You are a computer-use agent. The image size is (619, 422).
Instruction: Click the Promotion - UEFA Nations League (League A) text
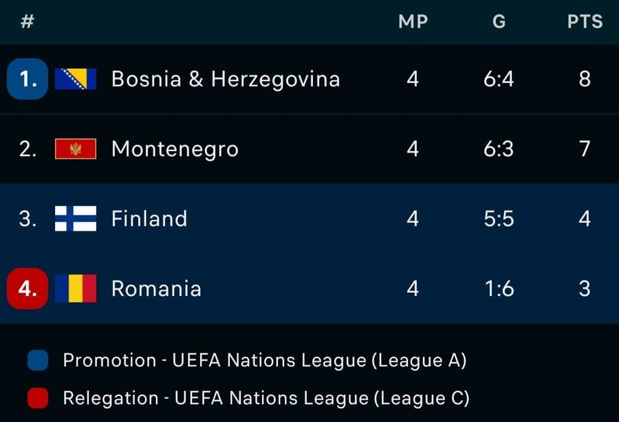point(265,360)
